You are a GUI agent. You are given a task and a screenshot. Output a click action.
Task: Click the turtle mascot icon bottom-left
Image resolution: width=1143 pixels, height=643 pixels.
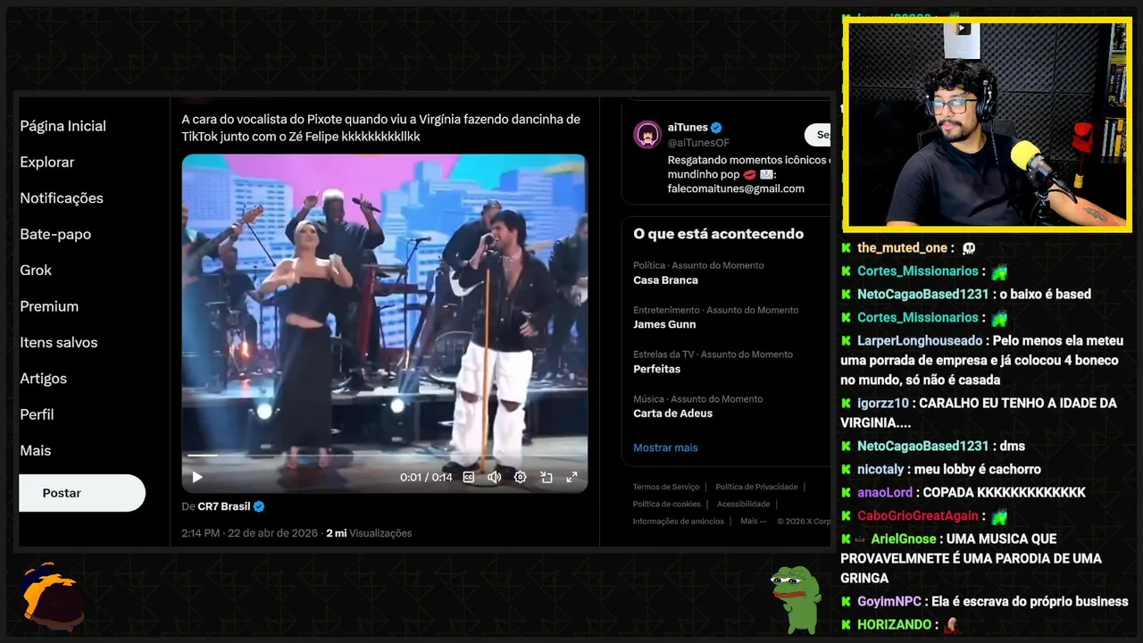pos(54,597)
